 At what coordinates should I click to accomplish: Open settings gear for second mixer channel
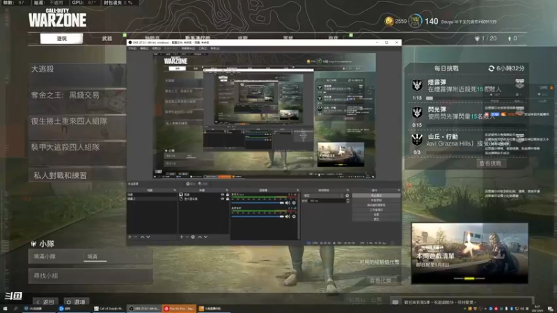point(294,216)
